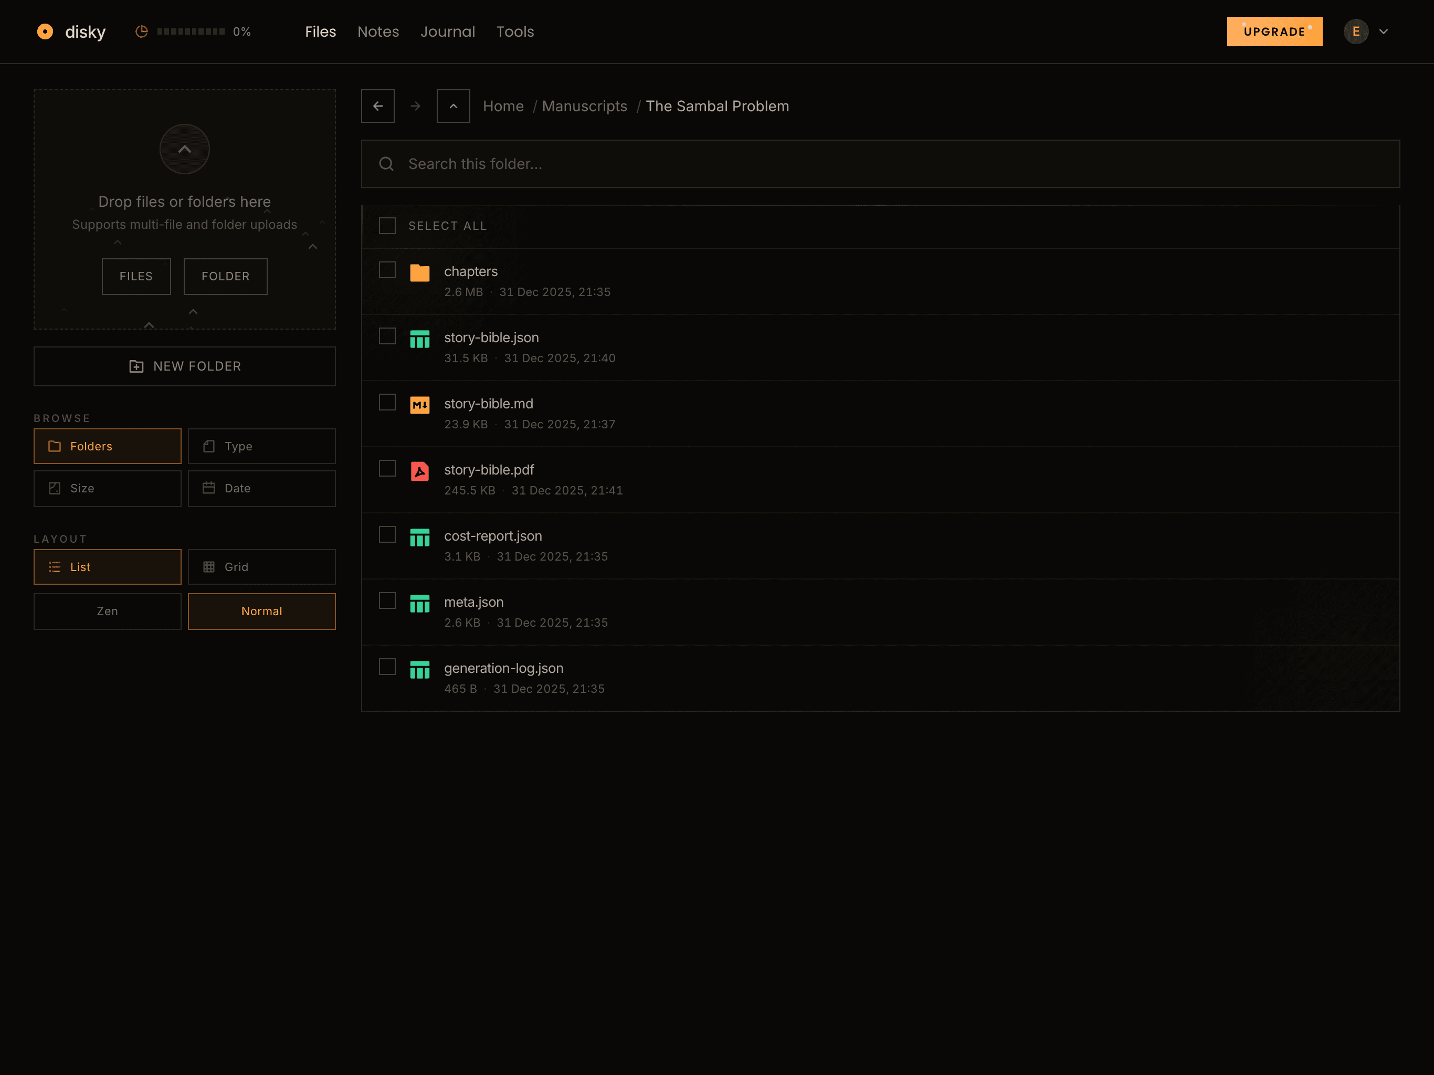This screenshot has height=1075, width=1434.
Task: Click the story-bible.md markdown icon
Action: tap(419, 405)
